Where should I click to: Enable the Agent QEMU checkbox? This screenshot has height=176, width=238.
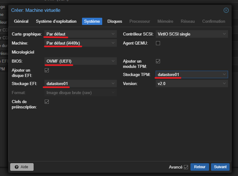tap(158, 43)
